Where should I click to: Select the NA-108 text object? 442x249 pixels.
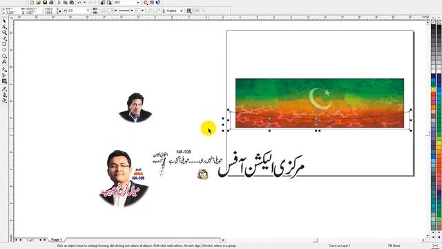184,152
